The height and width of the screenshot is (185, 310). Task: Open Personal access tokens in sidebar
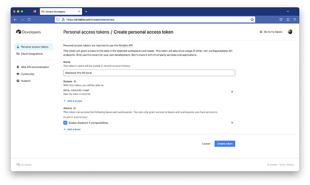pyautogui.click(x=34, y=47)
